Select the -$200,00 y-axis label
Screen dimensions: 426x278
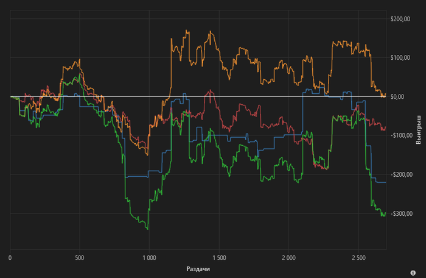tap(400, 174)
